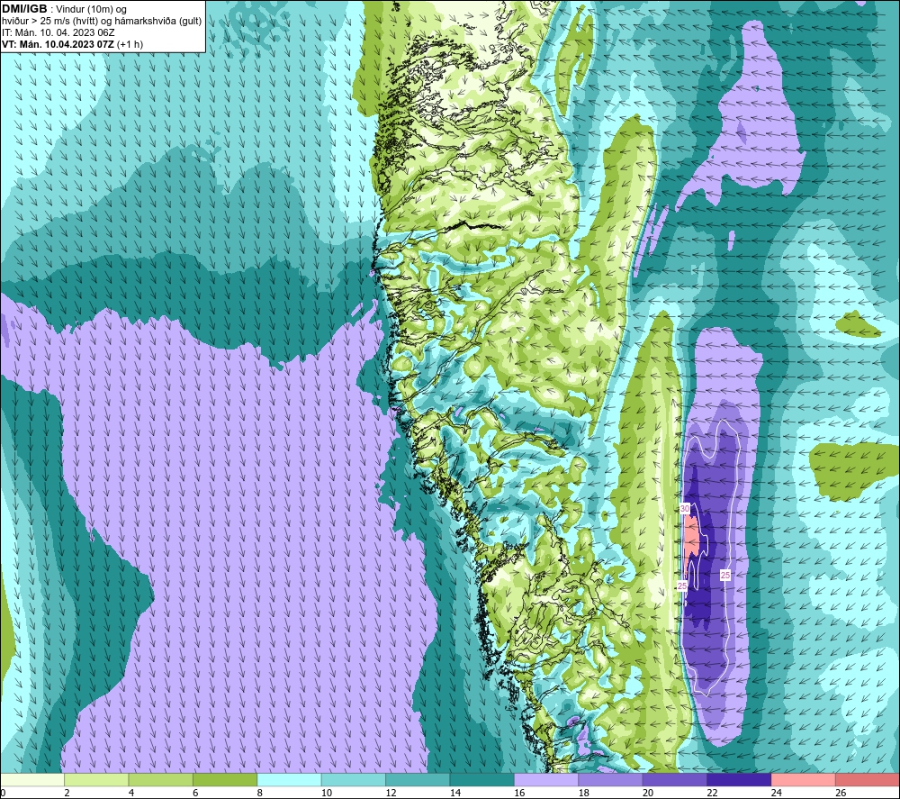The image size is (900, 799).
Task: Pick the 16–18 m/s lavender legend swatch
Action: 546,780
